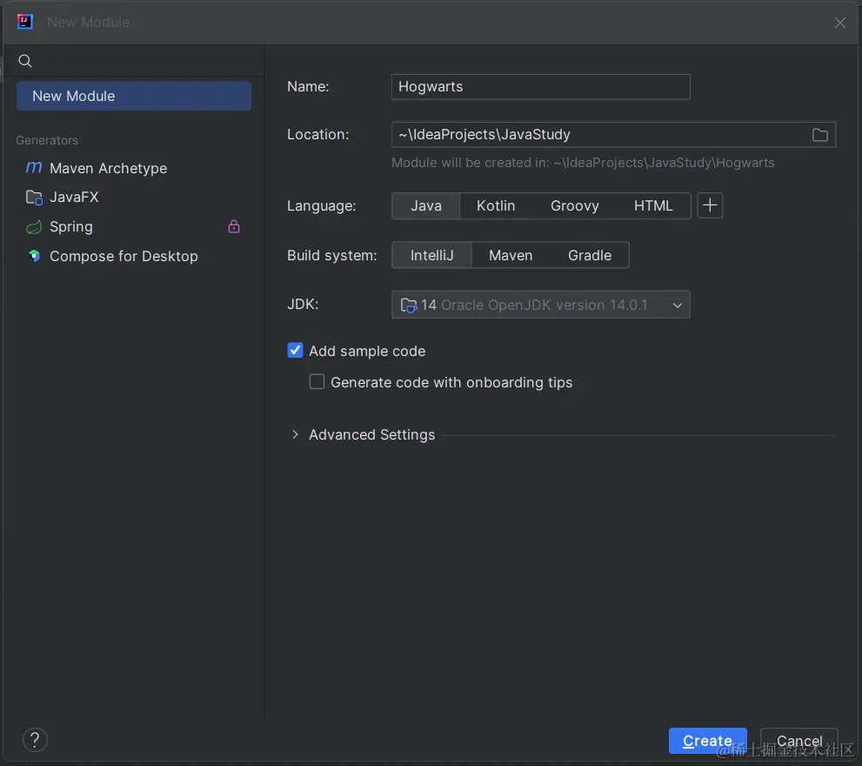Choose Gradle build system

click(590, 255)
